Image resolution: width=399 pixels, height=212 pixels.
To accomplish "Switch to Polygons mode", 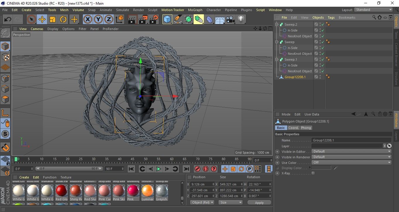I will pyautogui.click(x=5, y=99).
